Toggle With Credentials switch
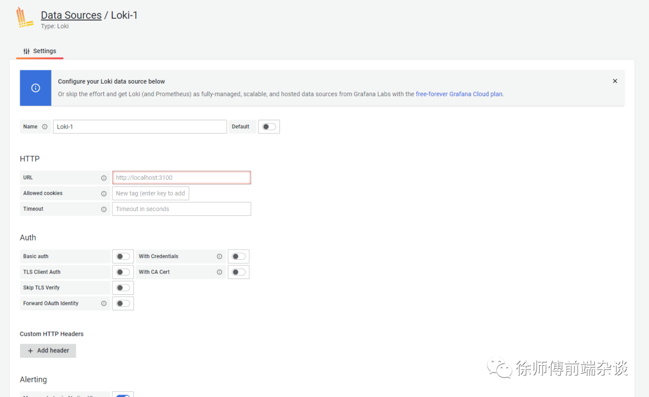The width and height of the screenshot is (649, 397). coord(239,257)
